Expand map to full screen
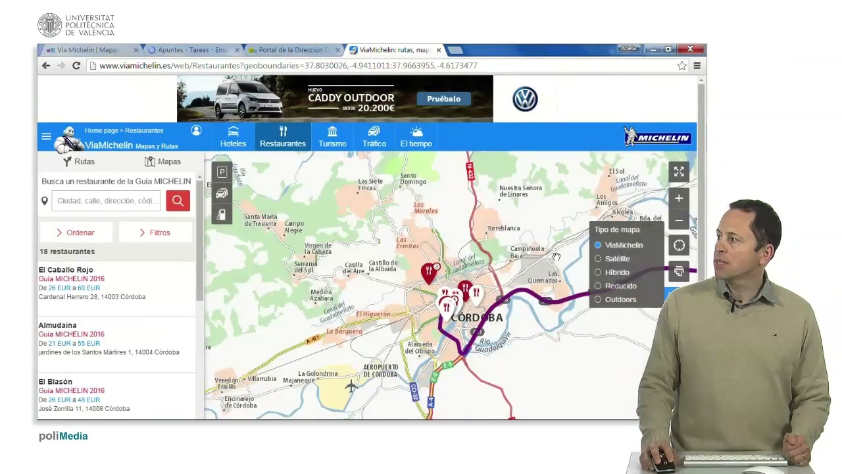Image resolution: width=842 pixels, height=474 pixels. pos(679,172)
